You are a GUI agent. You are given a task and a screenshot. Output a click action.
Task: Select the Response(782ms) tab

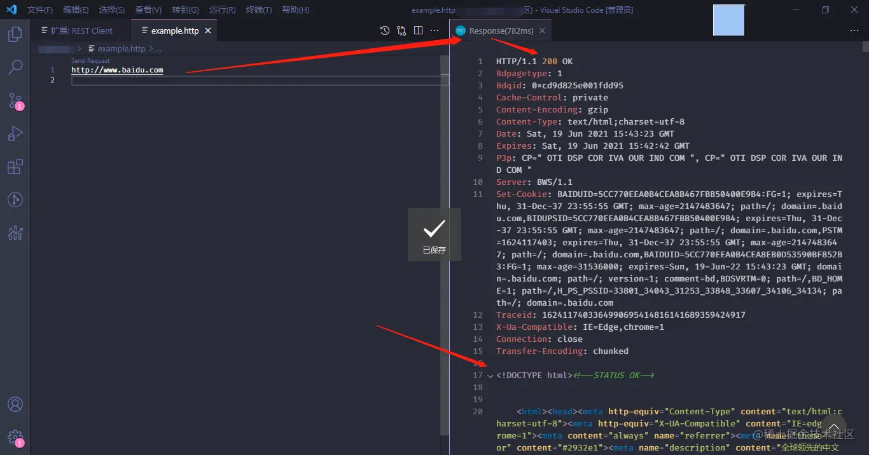(x=501, y=31)
